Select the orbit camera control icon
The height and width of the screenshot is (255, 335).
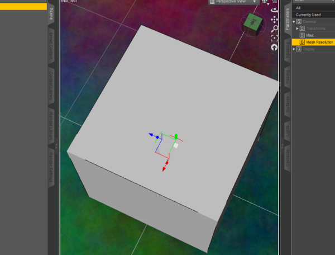click(x=274, y=10)
